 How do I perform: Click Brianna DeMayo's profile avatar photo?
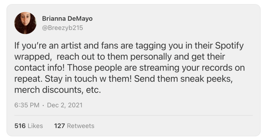tap(25, 23)
